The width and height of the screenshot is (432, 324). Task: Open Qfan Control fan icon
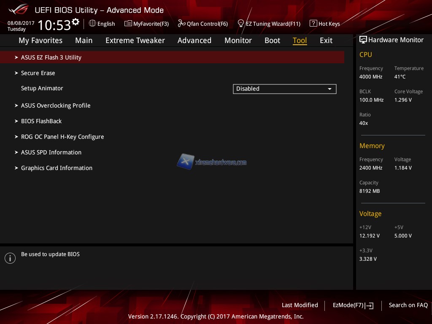click(x=181, y=24)
